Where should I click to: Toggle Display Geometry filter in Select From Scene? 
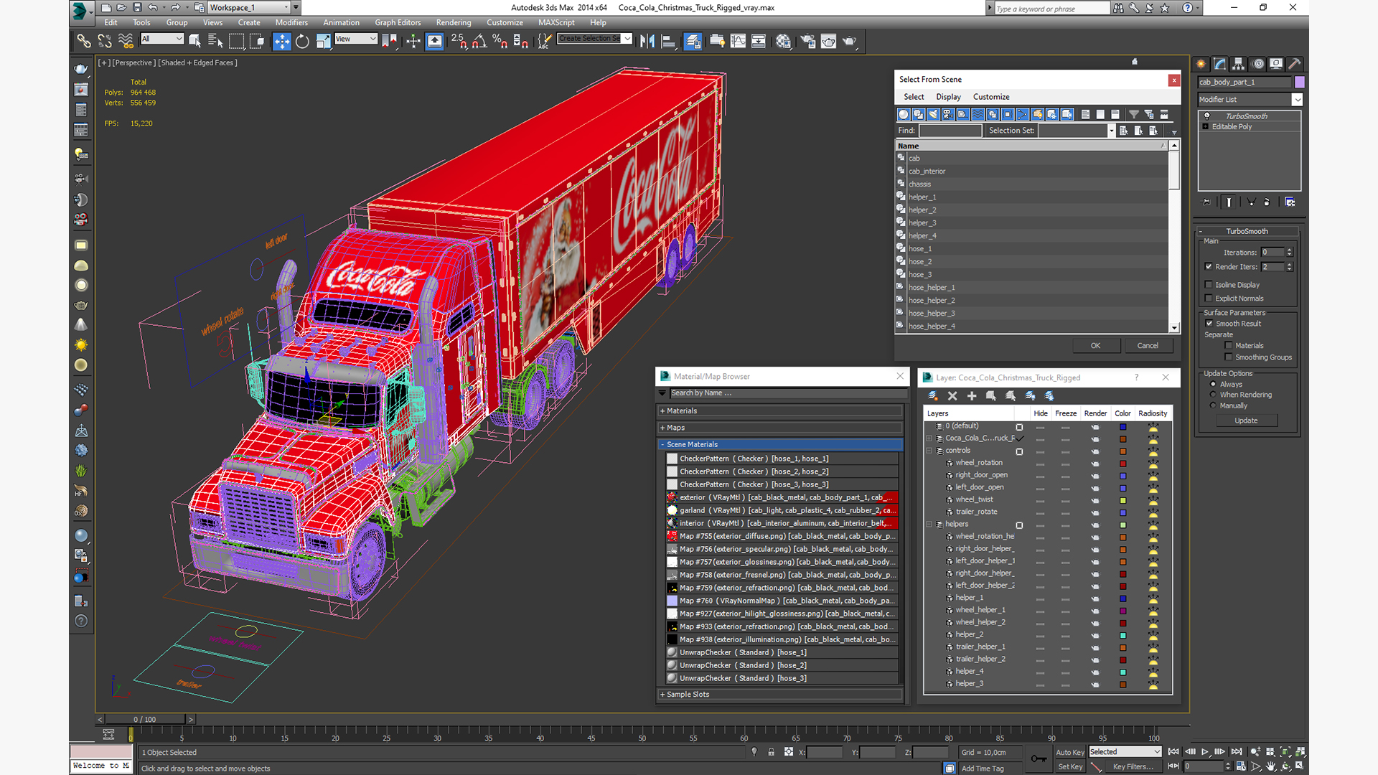[904, 114]
